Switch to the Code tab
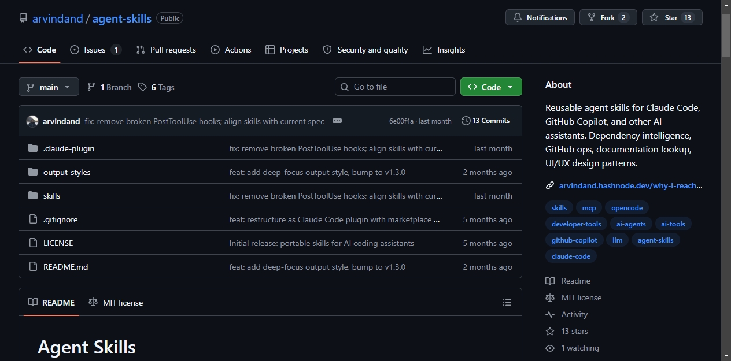 pyautogui.click(x=39, y=50)
